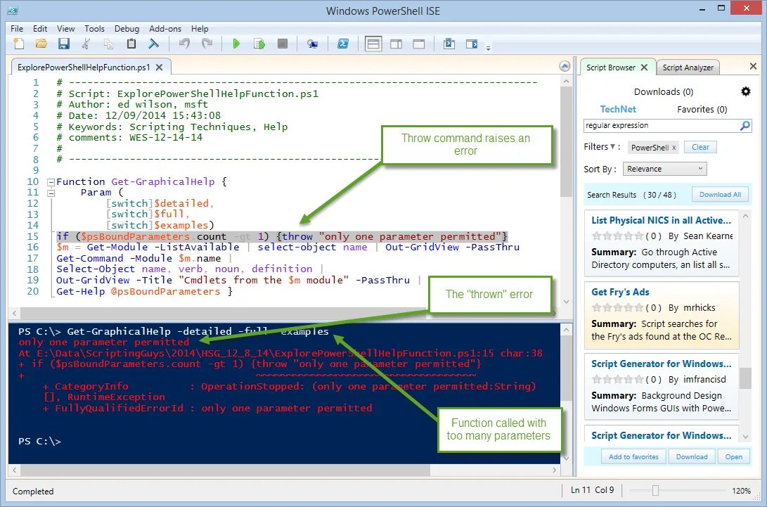Viewport: 767px width, 507px height.
Task: Run selection toolbar icon
Action: point(259,44)
